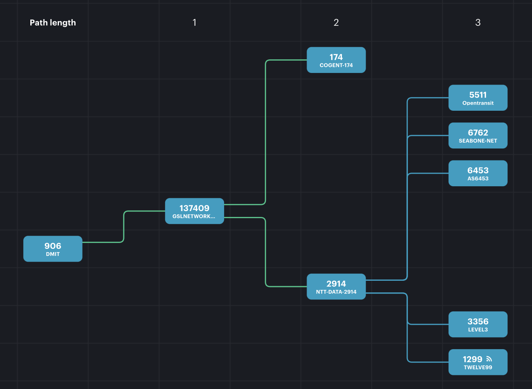This screenshot has width=532, height=389.
Task: Click the RSS feed icon on node 1299
Action: (489, 359)
